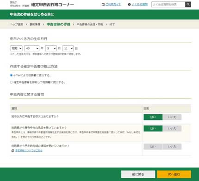Choose いいえ for estimated tax notice question
Screen dimensions: 199x181
coord(172,147)
